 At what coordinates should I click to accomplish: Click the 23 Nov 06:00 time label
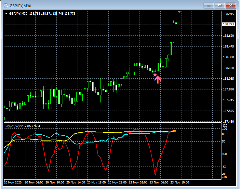tap(160, 182)
